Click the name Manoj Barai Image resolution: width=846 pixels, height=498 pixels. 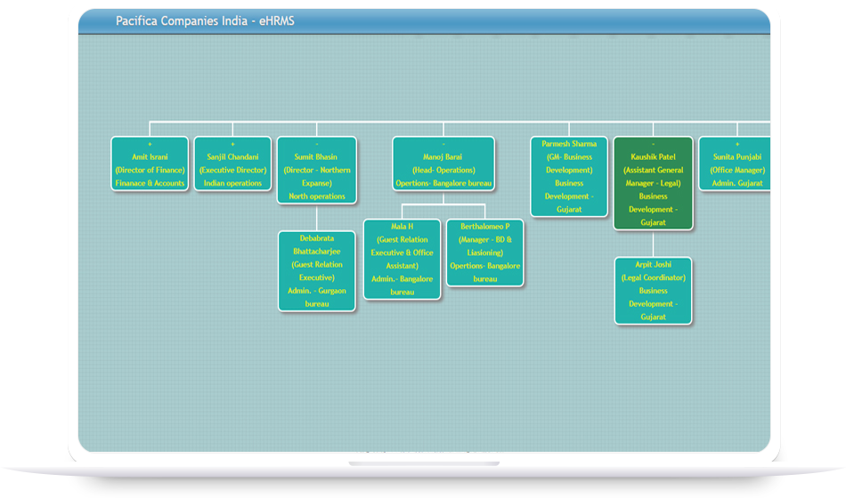(x=443, y=157)
